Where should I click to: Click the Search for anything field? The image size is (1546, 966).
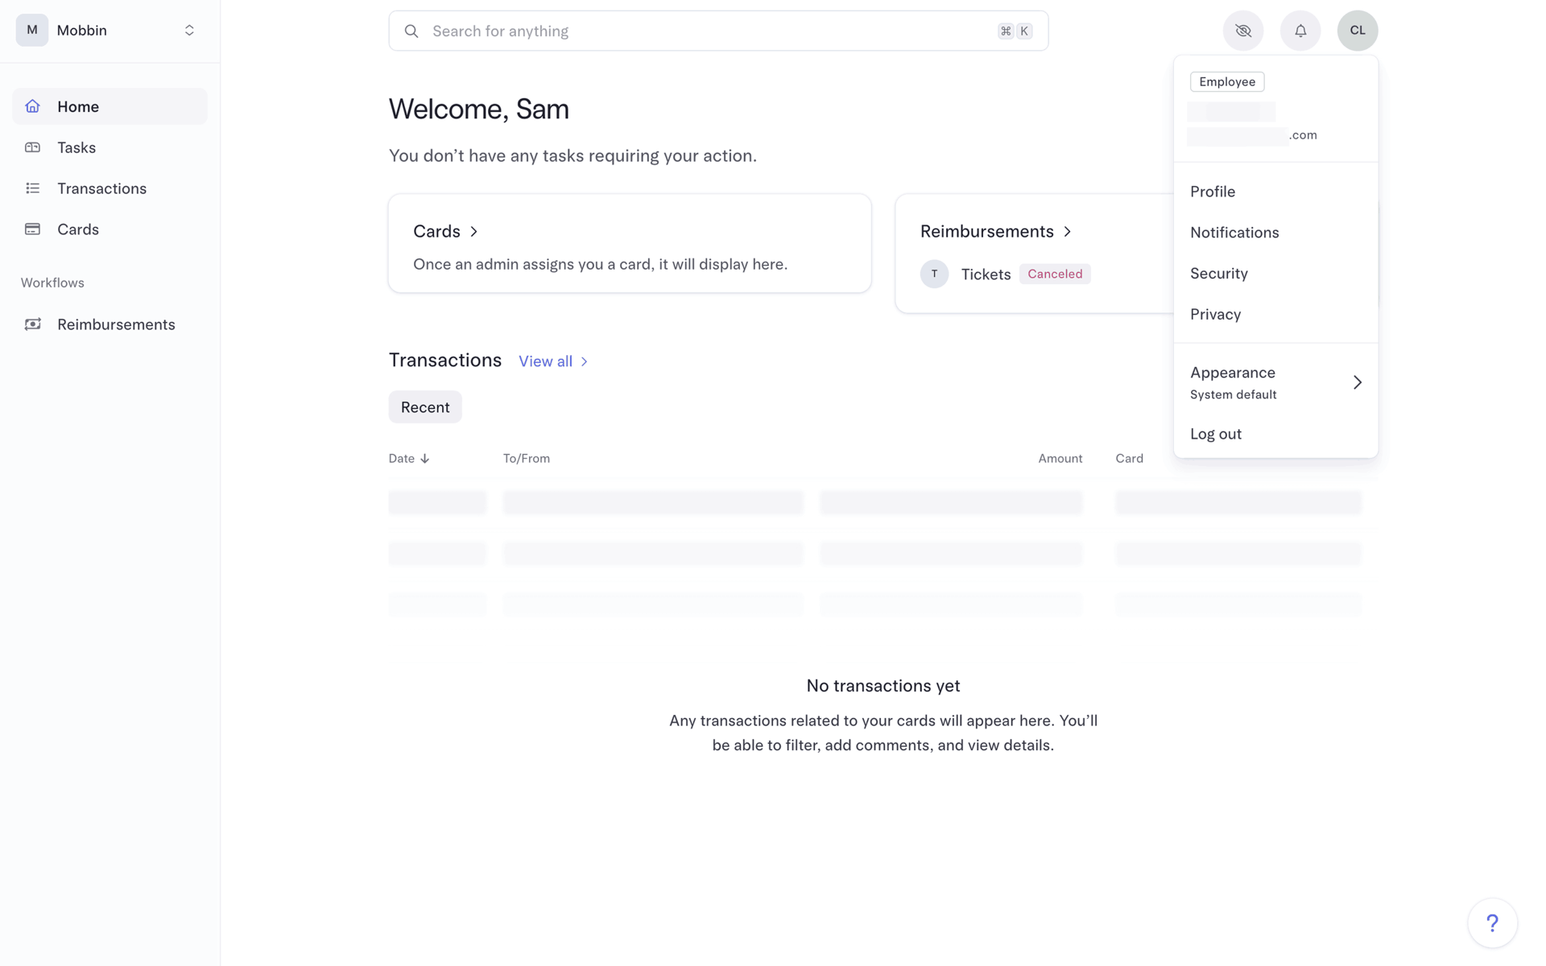(718, 31)
